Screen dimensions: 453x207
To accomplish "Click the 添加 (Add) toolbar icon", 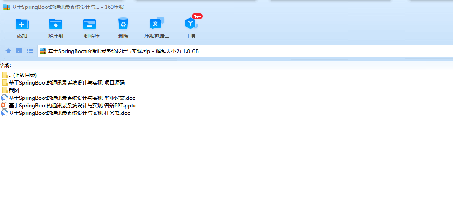I will pyautogui.click(x=22, y=24).
